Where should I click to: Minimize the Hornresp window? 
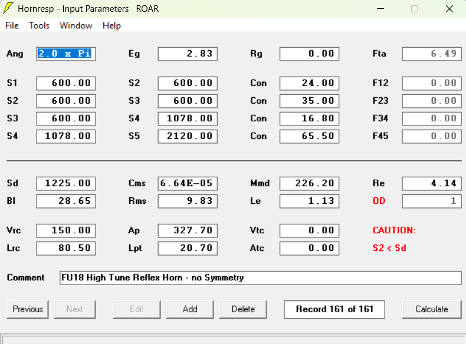[380, 9]
